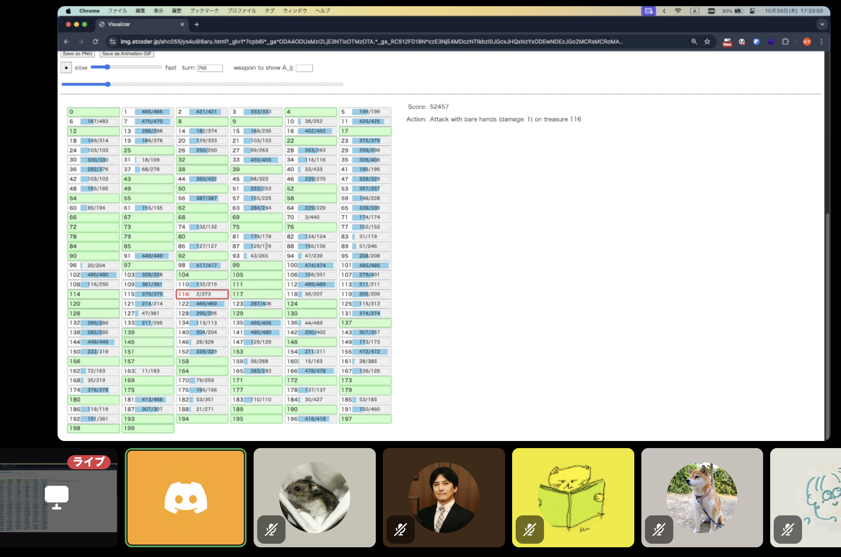Select the highlighted treasure 116 cell
Image resolution: width=841 pixels, height=557 pixels.
[x=202, y=294]
